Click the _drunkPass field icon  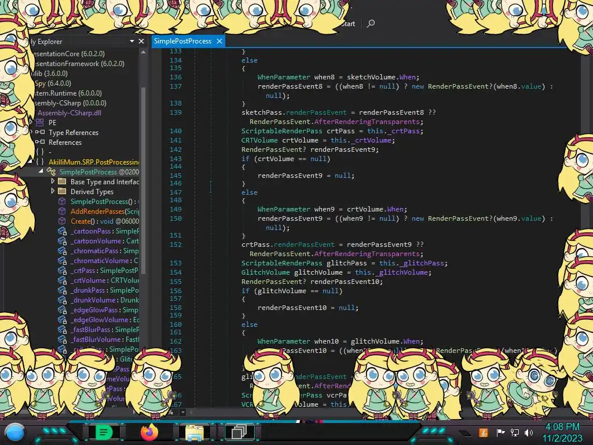(63, 290)
